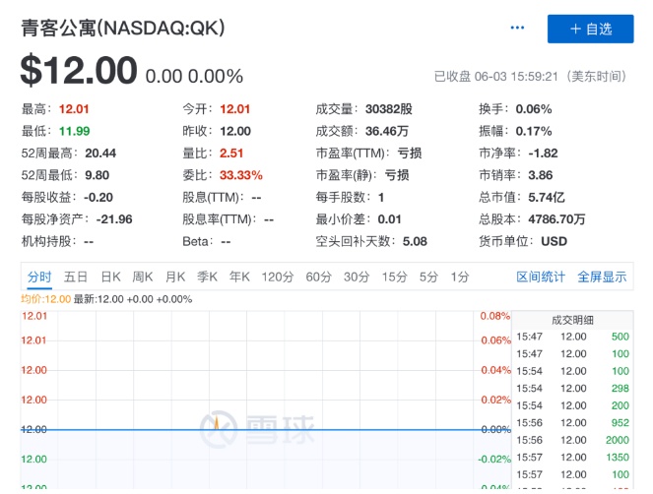
Task: Choose the 15分 interval
Action: click(x=394, y=277)
